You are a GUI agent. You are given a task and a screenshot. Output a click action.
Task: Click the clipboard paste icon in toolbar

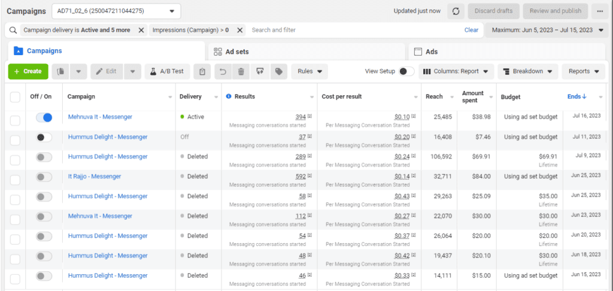[202, 72]
